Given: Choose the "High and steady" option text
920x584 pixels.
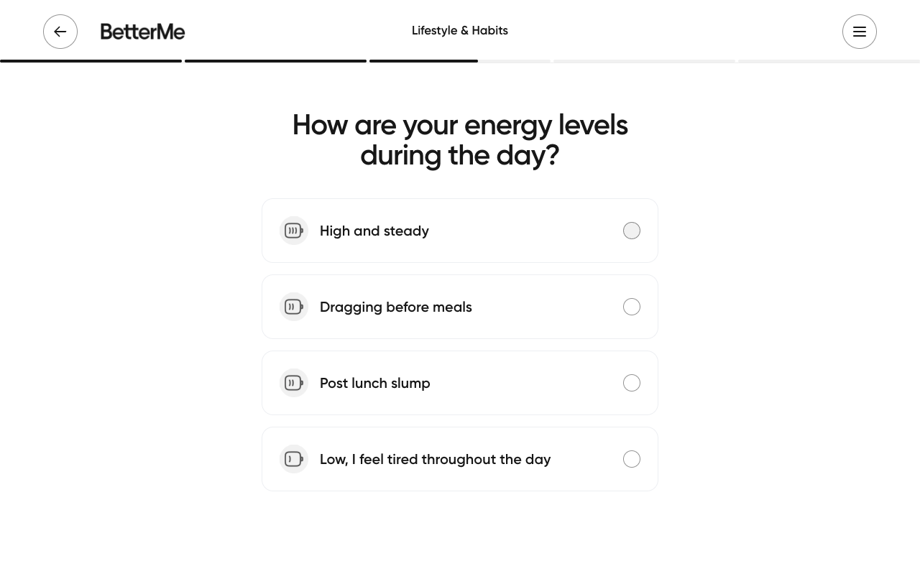Looking at the screenshot, I should pyautogui.click(x=374, y=231).
